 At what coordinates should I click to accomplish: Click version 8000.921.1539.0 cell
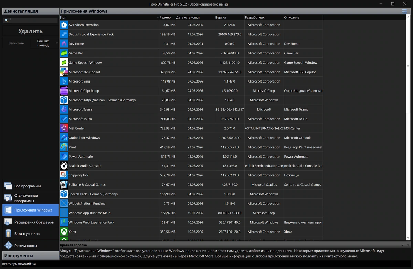pos(230,213)
